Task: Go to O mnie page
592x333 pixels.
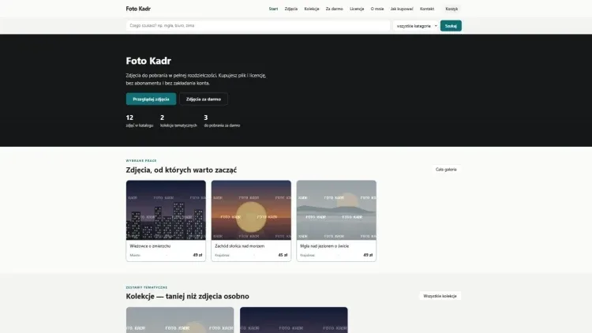Action: (377, 9)
